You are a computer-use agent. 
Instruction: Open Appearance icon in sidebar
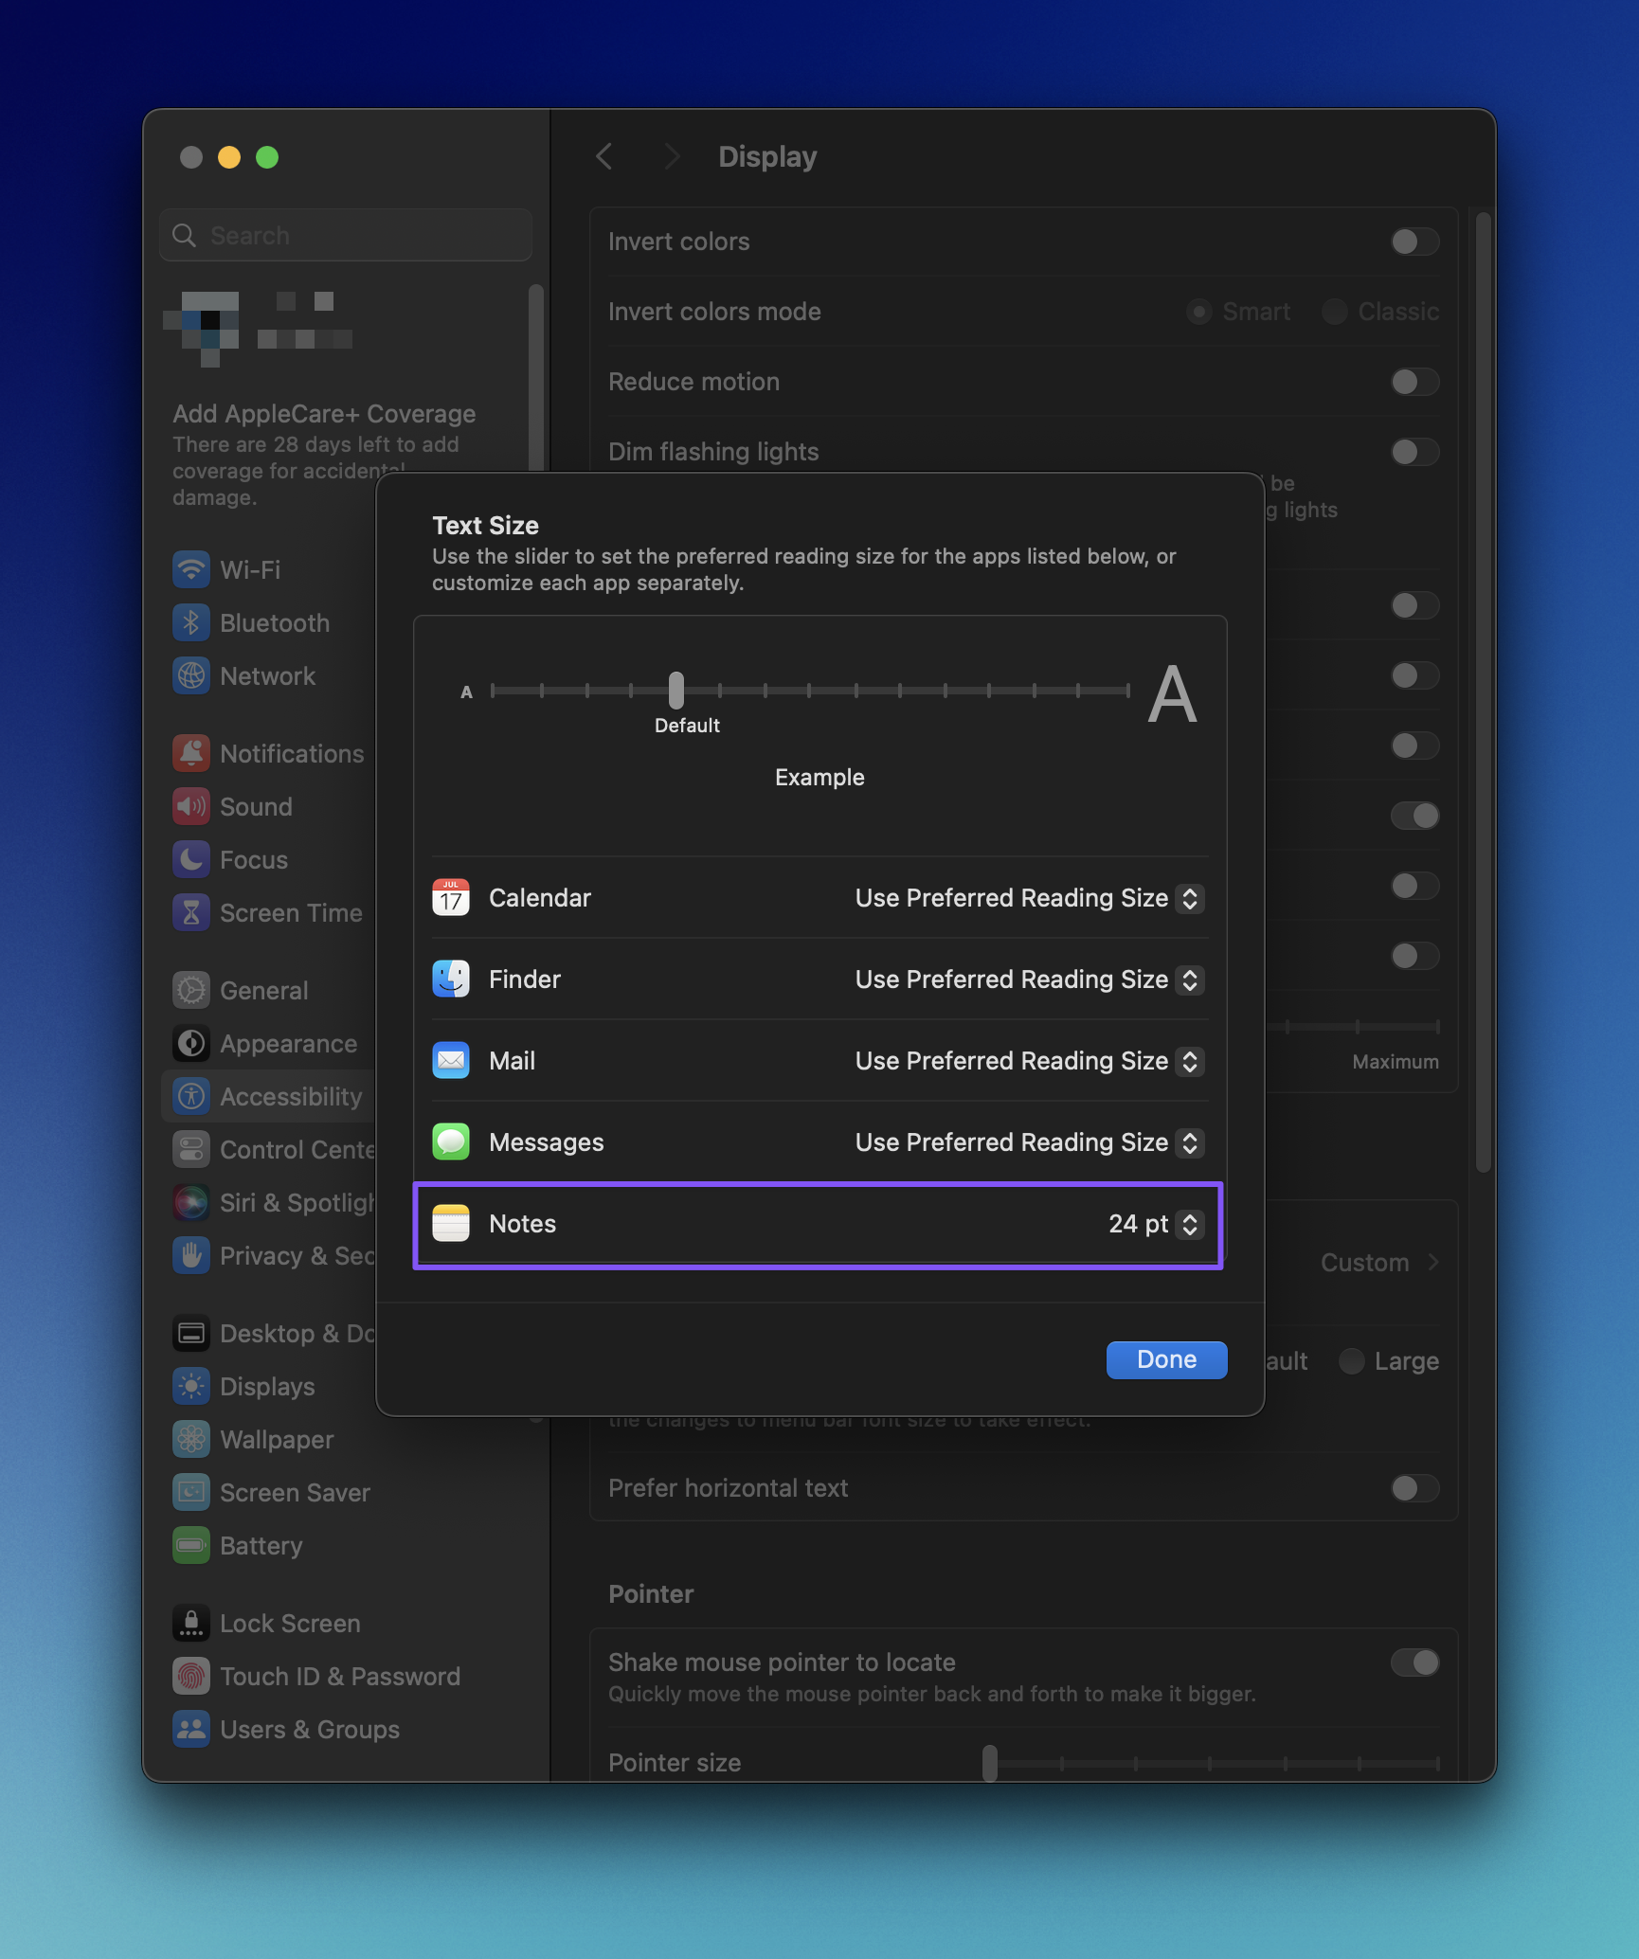[x=191, y=1043]
